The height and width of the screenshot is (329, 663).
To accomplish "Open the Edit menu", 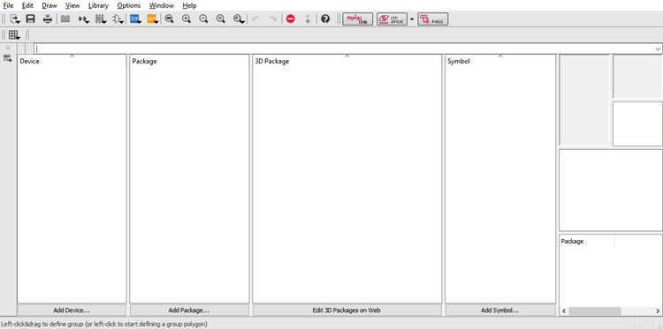I will 27,5.
